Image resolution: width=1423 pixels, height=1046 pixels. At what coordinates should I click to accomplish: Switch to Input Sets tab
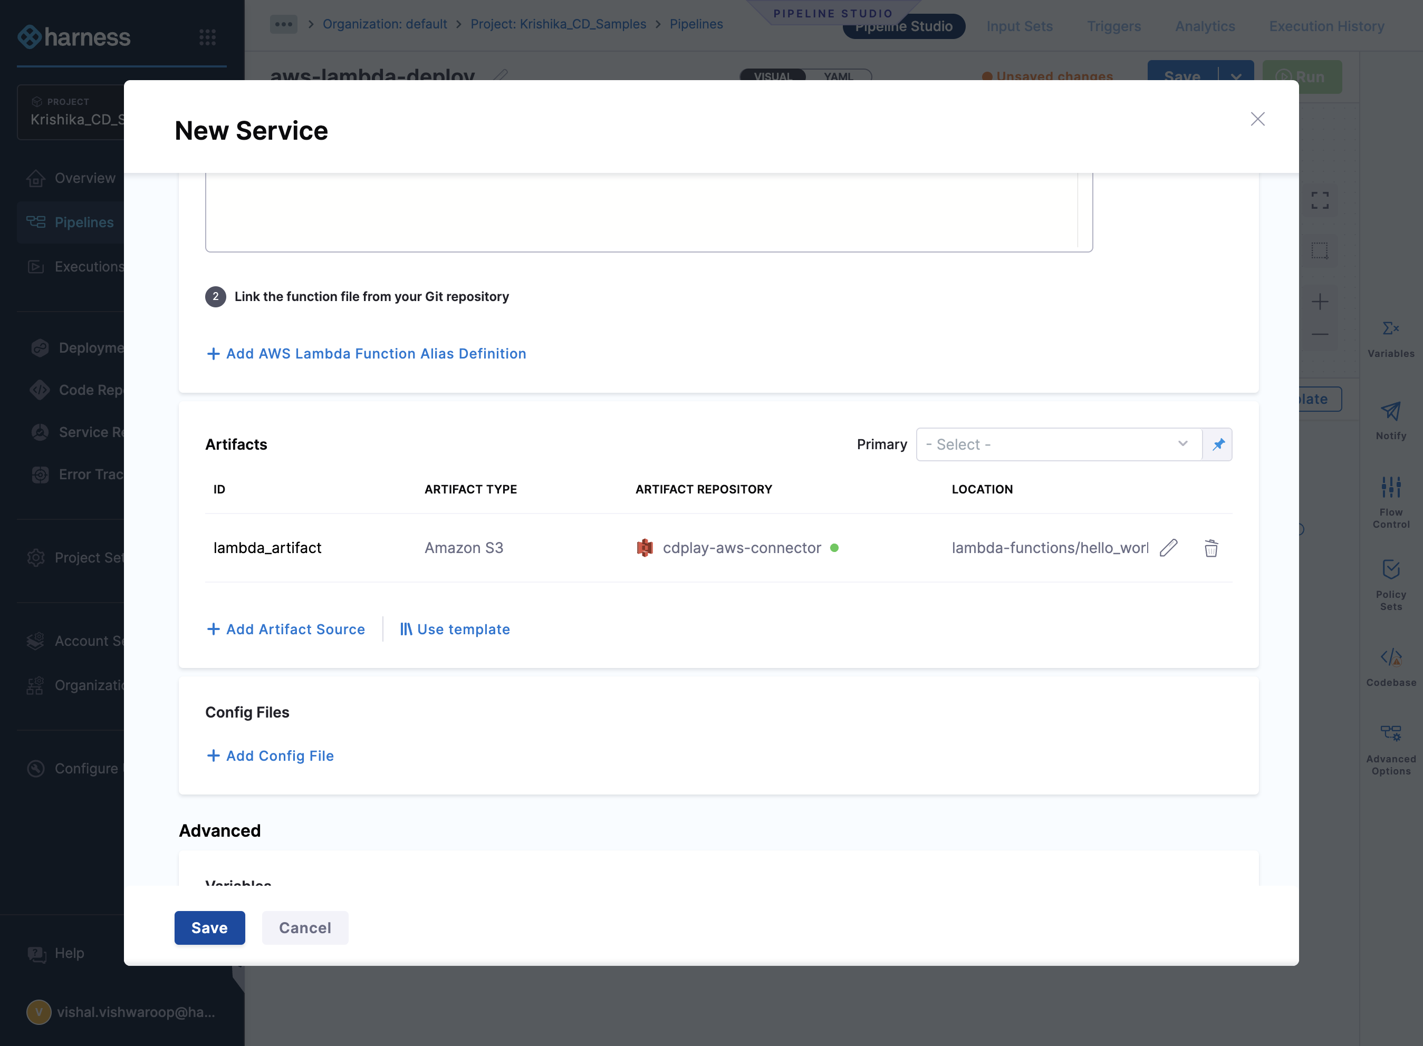point(1019,26)
